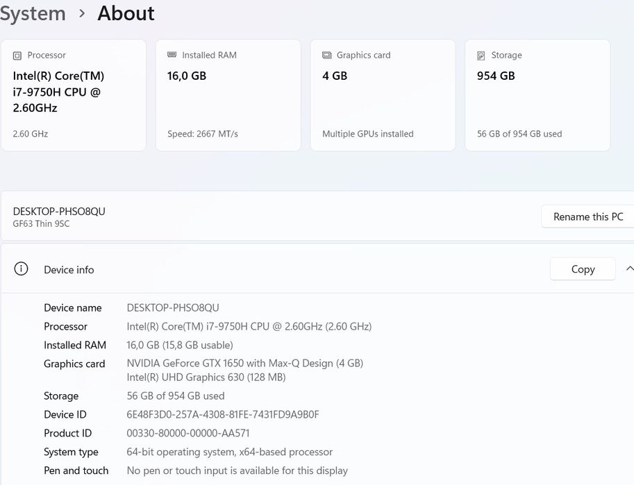The height and width of the screenshot is (485, 634).
Task: Click the Pen and touch row label
Action: (x=76, y=471)
